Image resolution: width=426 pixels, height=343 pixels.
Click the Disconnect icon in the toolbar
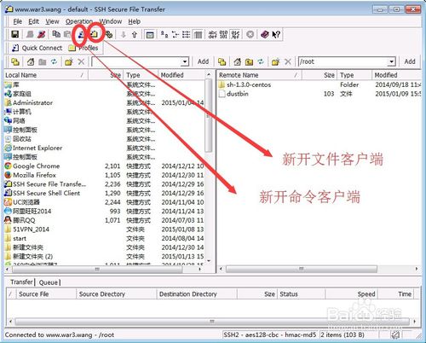click(x=42, y=34)
